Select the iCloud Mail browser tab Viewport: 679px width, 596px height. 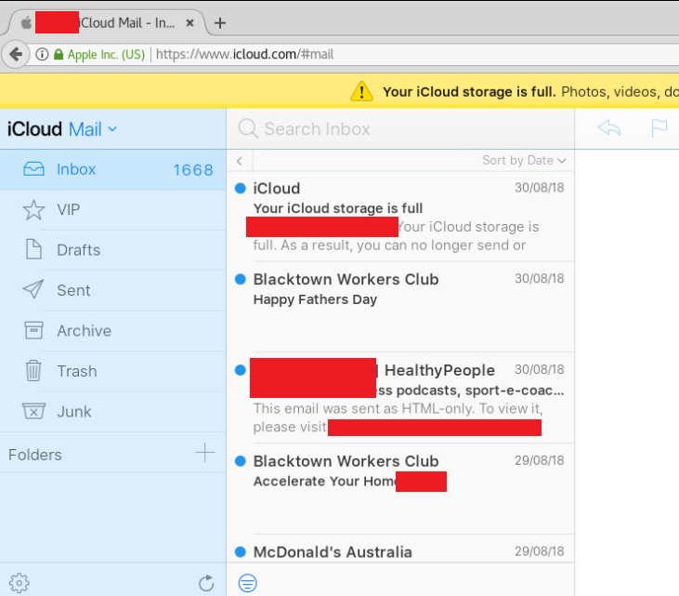click(x=106, y=22)
